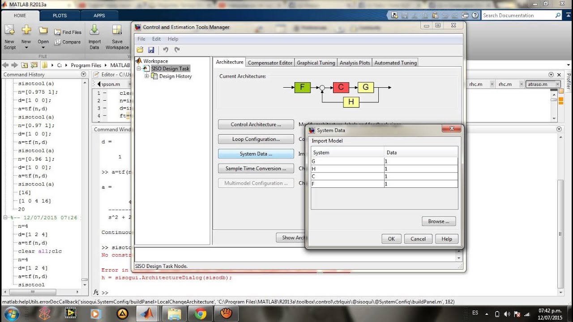Image resolution: width=573 pixels, height=322 pixels.
Task: Click Help button in System Data dialog
Action: [x=447, y=239]
